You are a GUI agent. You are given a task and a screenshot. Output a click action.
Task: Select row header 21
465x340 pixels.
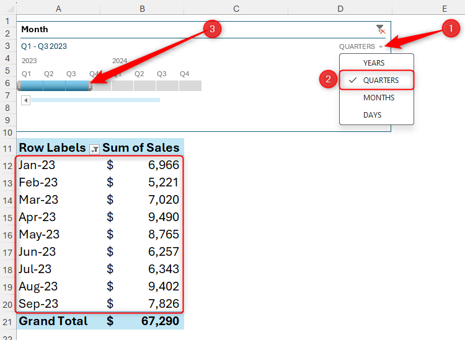click(7, 321)
